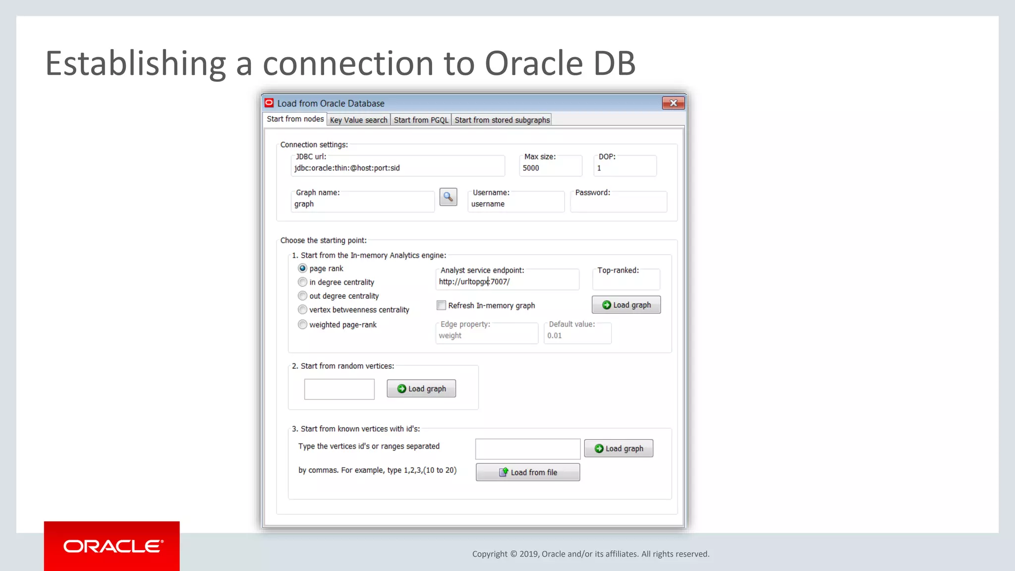Viewport: 1015px width, 571px height.
Task: Close the Load from Oracle Database dialog
Action: (673, 103)
